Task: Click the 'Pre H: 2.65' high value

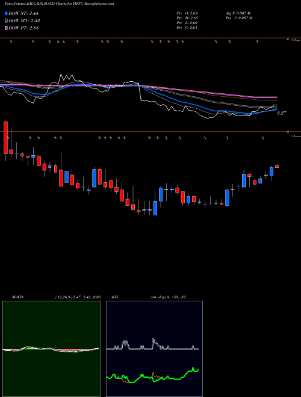Action: pos(187,18)
